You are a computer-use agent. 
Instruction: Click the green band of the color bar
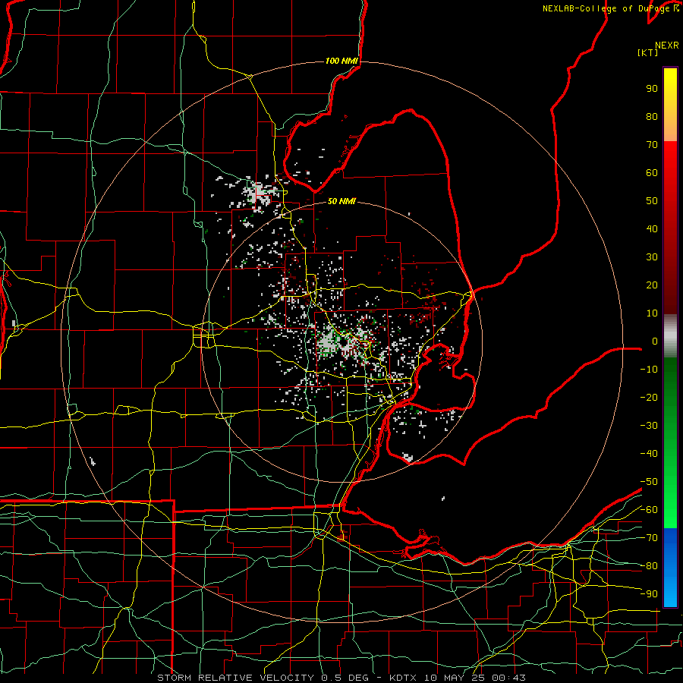pos(670,442)
